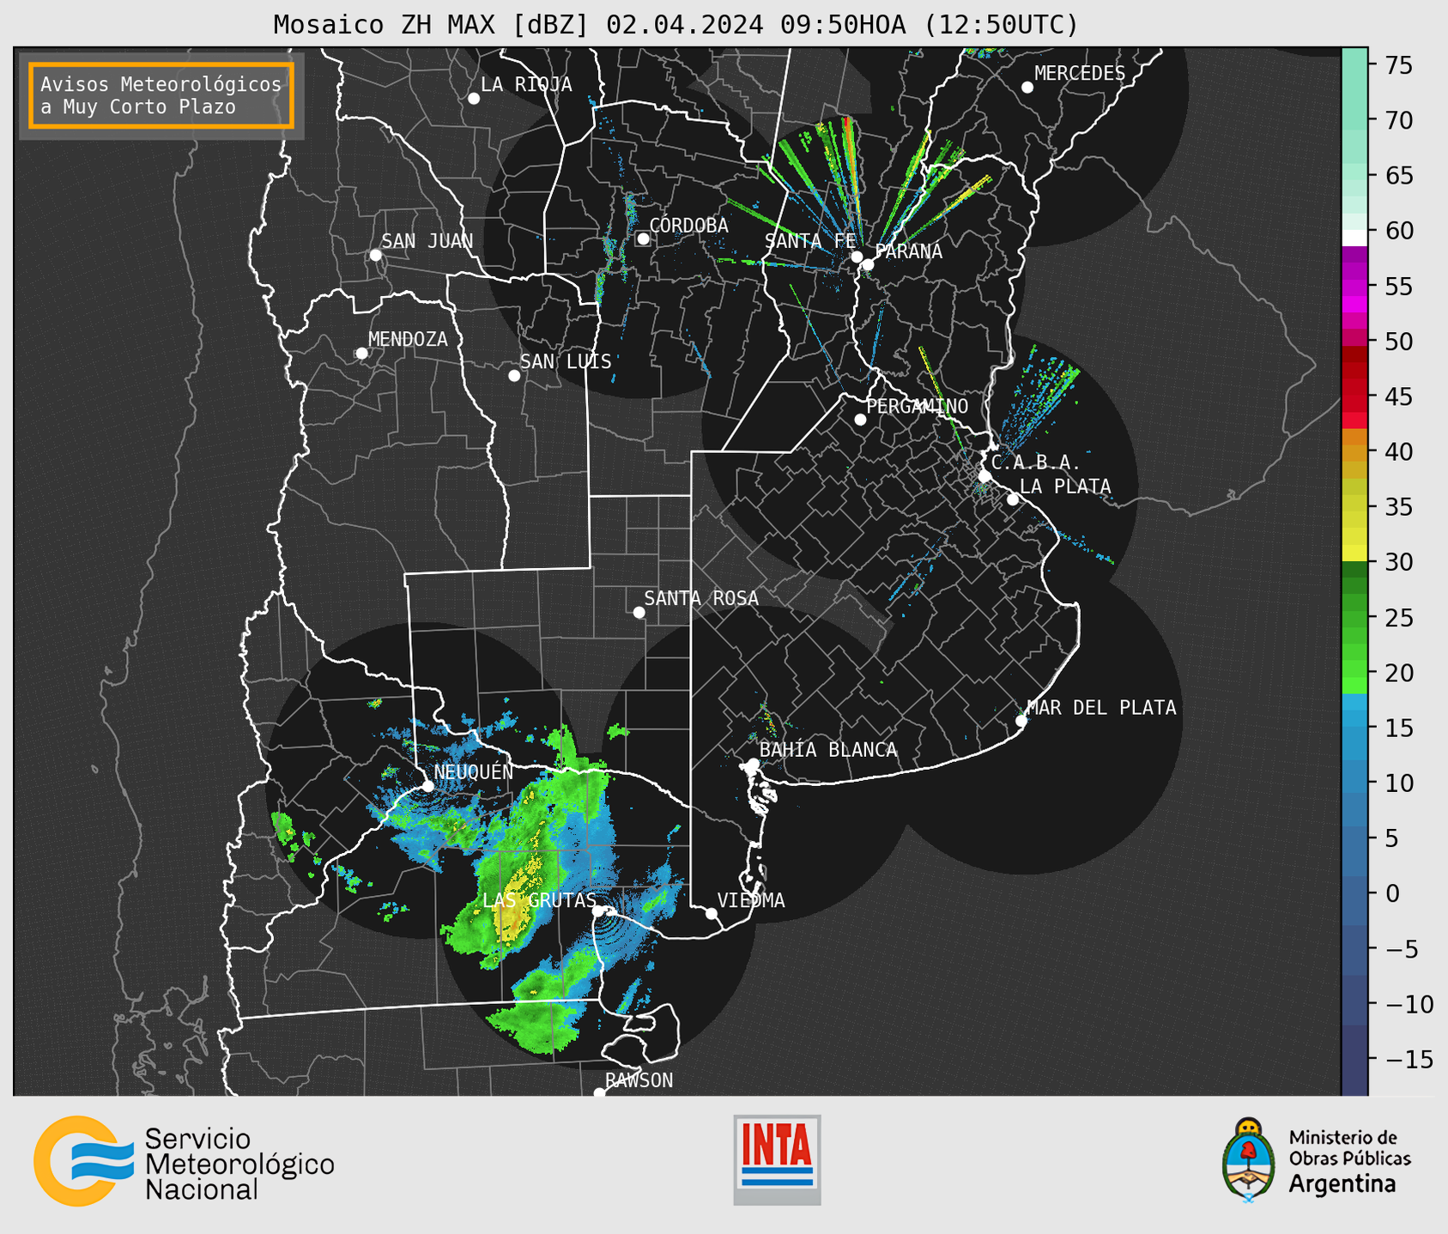Click the Córdoba city marker

pos(643,239)
